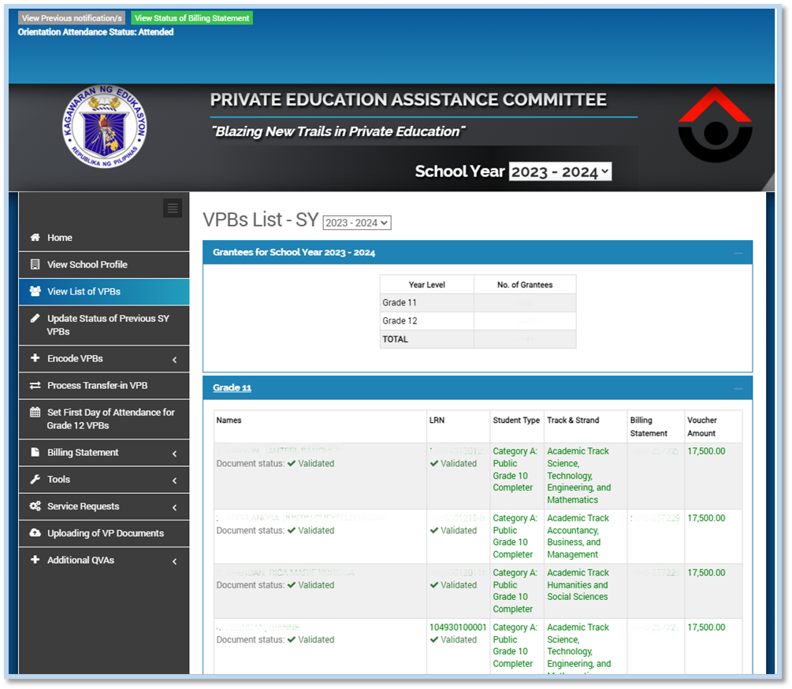Select View List of VPBs menu item
Image resolution: width=792 pixels, height=689 pixels.
tap(104, 291)
